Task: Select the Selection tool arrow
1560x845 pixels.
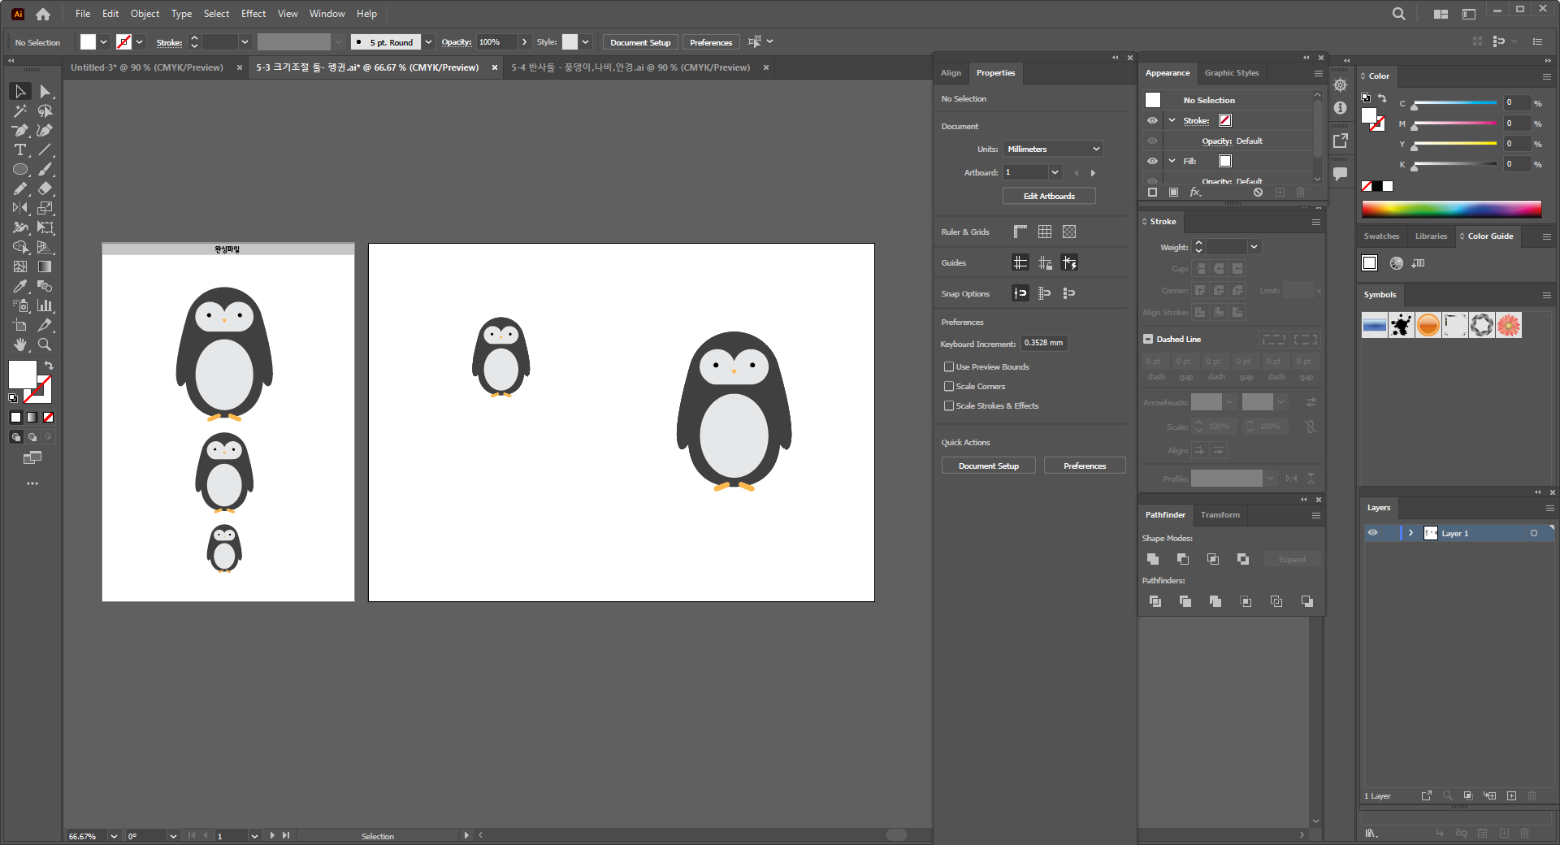Action: 20,92
